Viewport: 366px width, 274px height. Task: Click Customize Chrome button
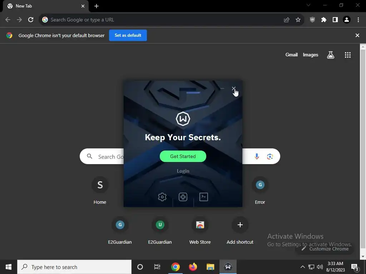325,249
